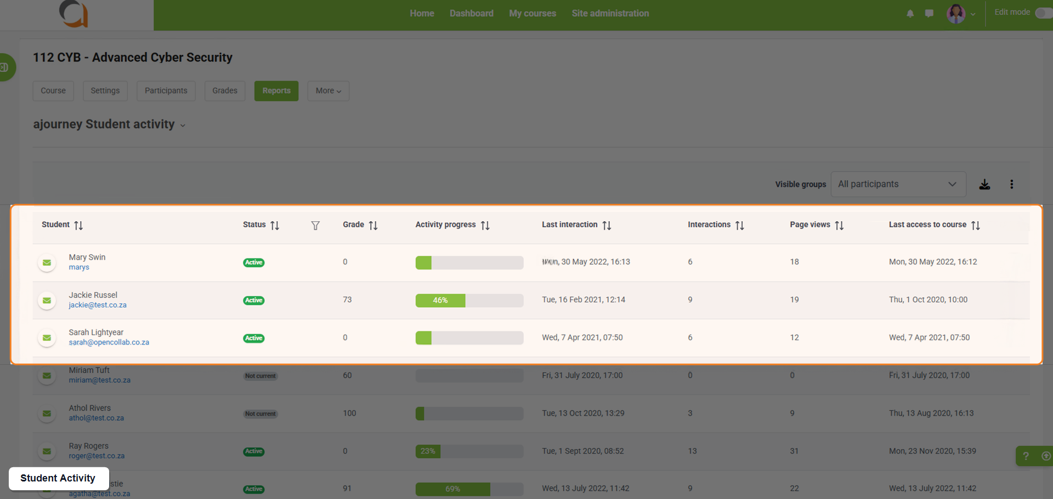This screenshot has width=1053, height=499.
Task: Click Mary Swin's Active status badge
Action: (x=253, y=263)
